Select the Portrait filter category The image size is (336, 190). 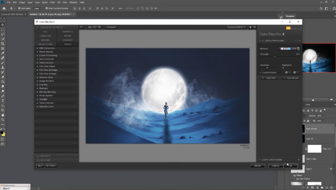[x=68, y=40]
